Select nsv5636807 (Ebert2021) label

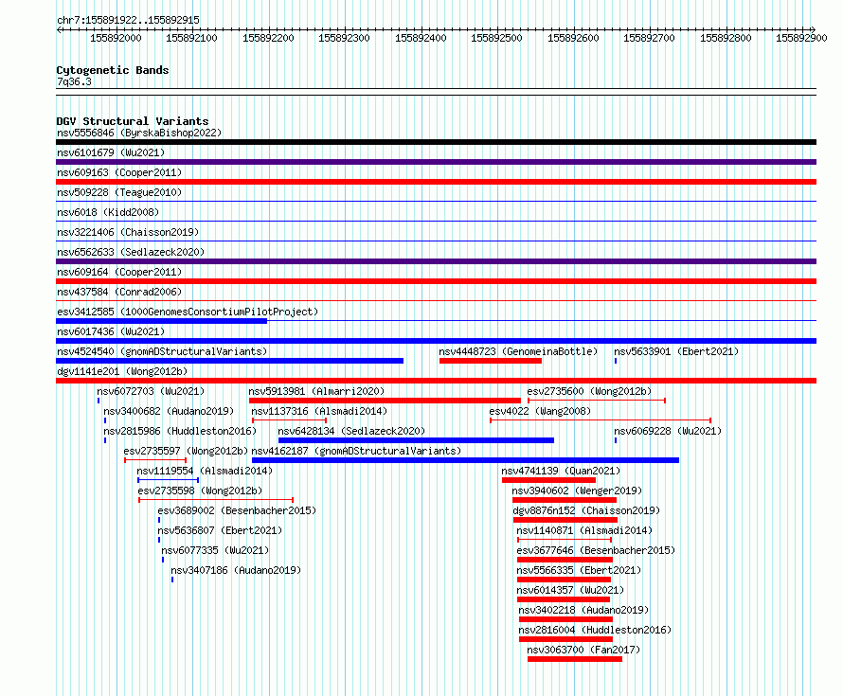[220, 530]
